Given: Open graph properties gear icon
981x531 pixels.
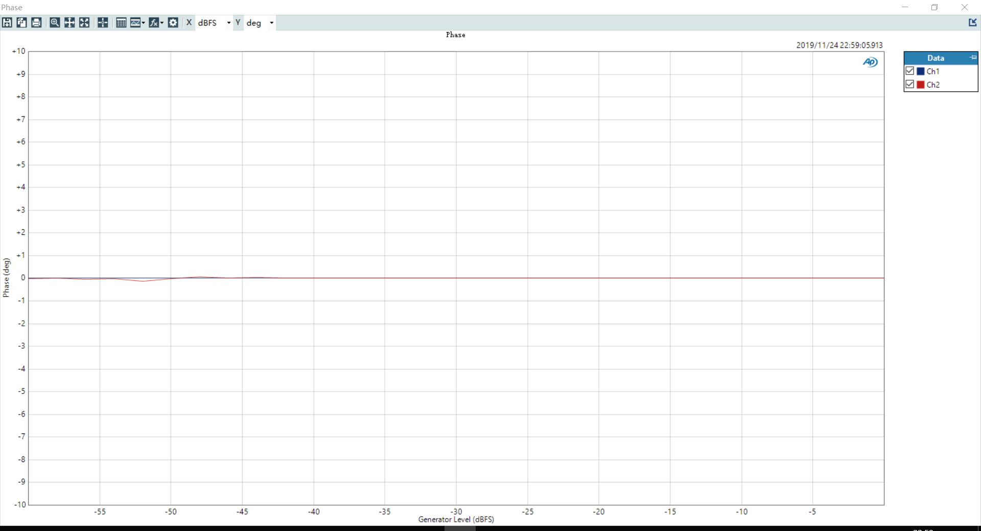Looking at the screenshot, I should click(173, 22).
